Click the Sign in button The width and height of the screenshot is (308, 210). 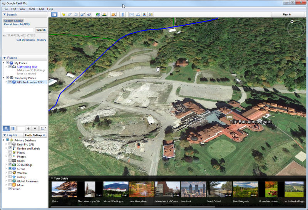(287, 15)
